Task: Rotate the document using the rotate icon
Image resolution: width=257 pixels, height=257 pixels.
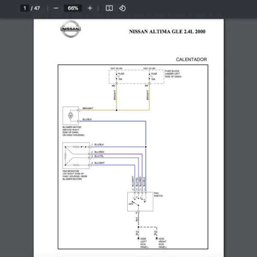Action: pyautogui.click(x=123, y=8)
